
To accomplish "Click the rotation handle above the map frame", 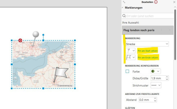I will (x=43, y=35).
